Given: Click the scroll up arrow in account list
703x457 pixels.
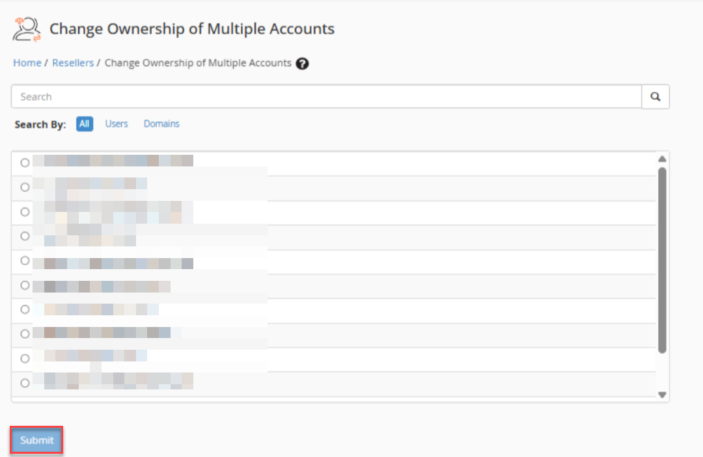Looking at the screenshot, I should tap(662, 159).
